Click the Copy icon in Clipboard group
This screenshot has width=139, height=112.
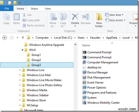(x=6, y=17)
